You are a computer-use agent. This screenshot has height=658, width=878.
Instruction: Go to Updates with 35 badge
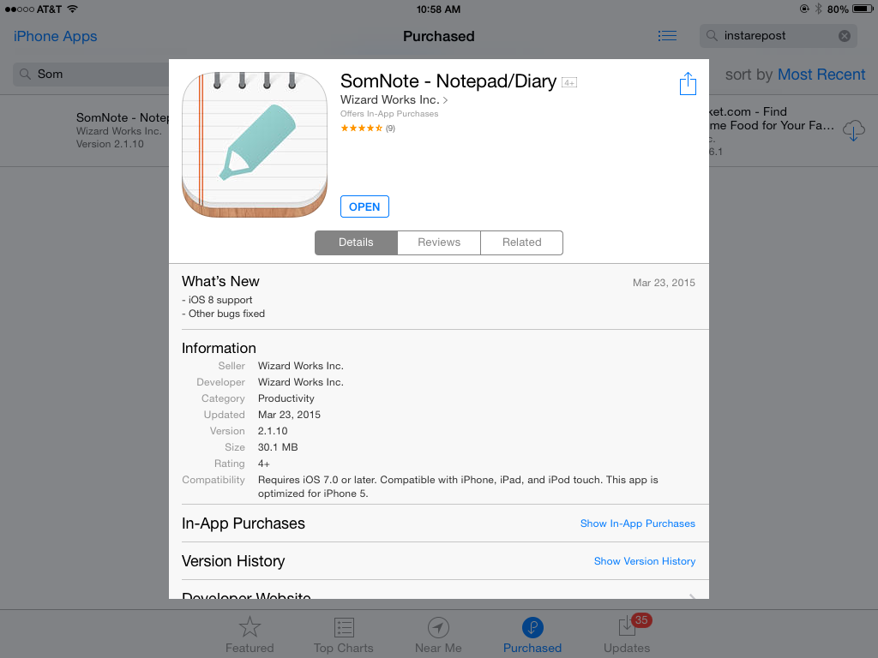[x=627, y=635]
